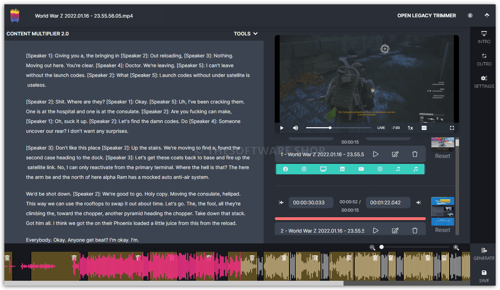Open the TOOLS dropdown menu
The width and height of the screenshot is (500, 290).
click(246, 34)
